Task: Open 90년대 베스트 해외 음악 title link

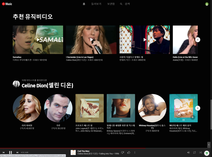Action: (x=180, y=125)
